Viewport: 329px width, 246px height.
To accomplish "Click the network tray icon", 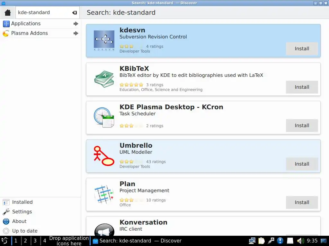I will coord(252,241).
